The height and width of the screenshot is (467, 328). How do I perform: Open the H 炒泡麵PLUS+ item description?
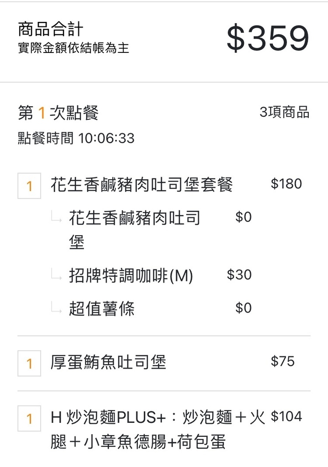(157, 429)
